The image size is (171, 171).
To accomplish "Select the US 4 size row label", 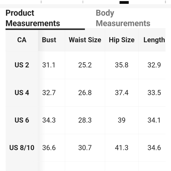I will (x=22, y=93).
